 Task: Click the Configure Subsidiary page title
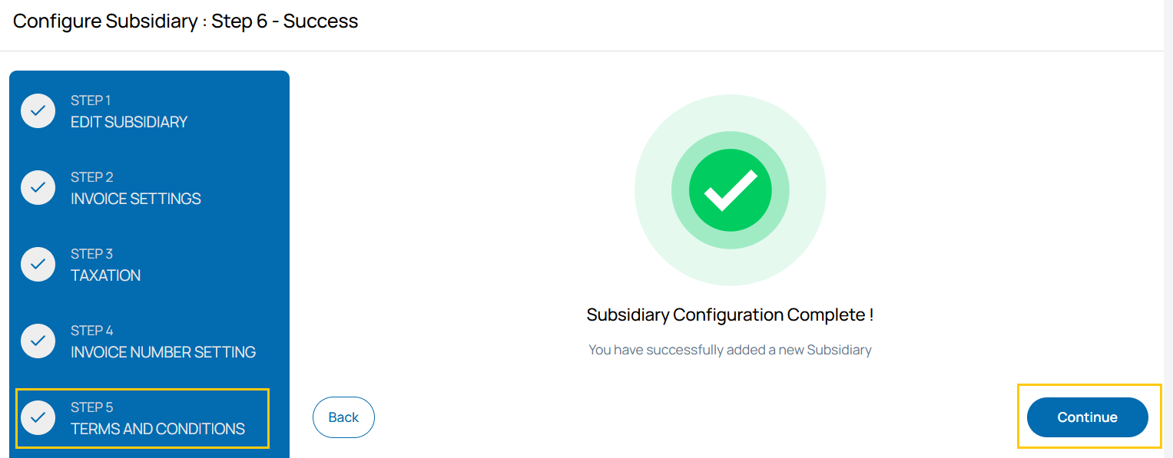[x=186, y=21]
